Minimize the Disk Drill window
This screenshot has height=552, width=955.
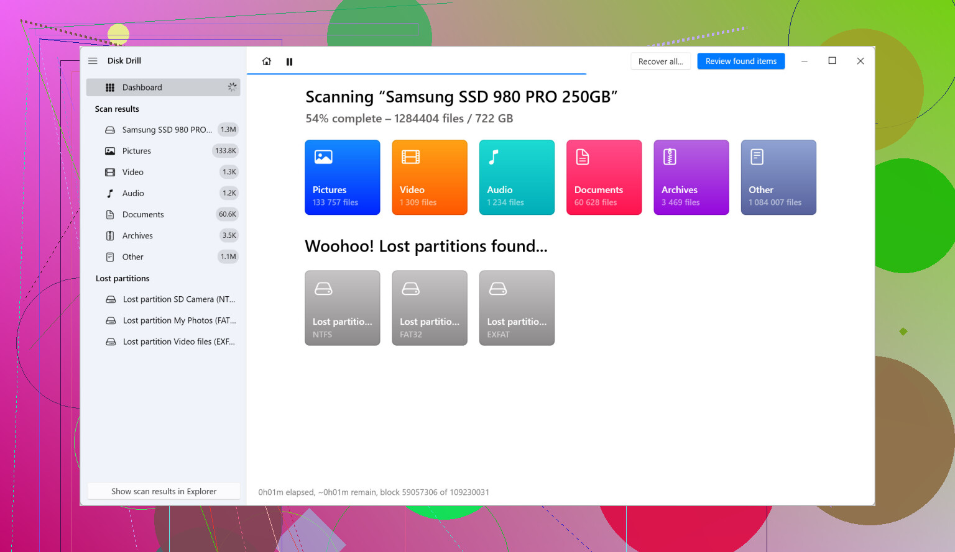click(x=805, y=61)
